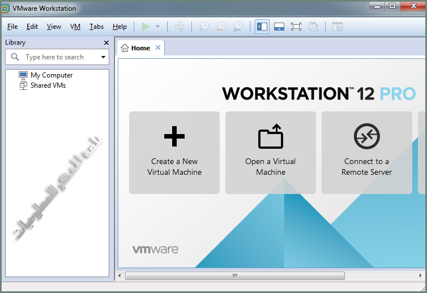
Task: Select My Computer in Library tree
Action: pos(52,75)
